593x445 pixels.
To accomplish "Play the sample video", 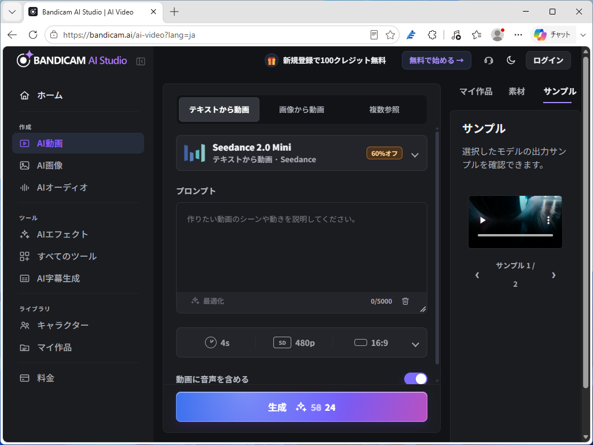I will coord(482,220).
